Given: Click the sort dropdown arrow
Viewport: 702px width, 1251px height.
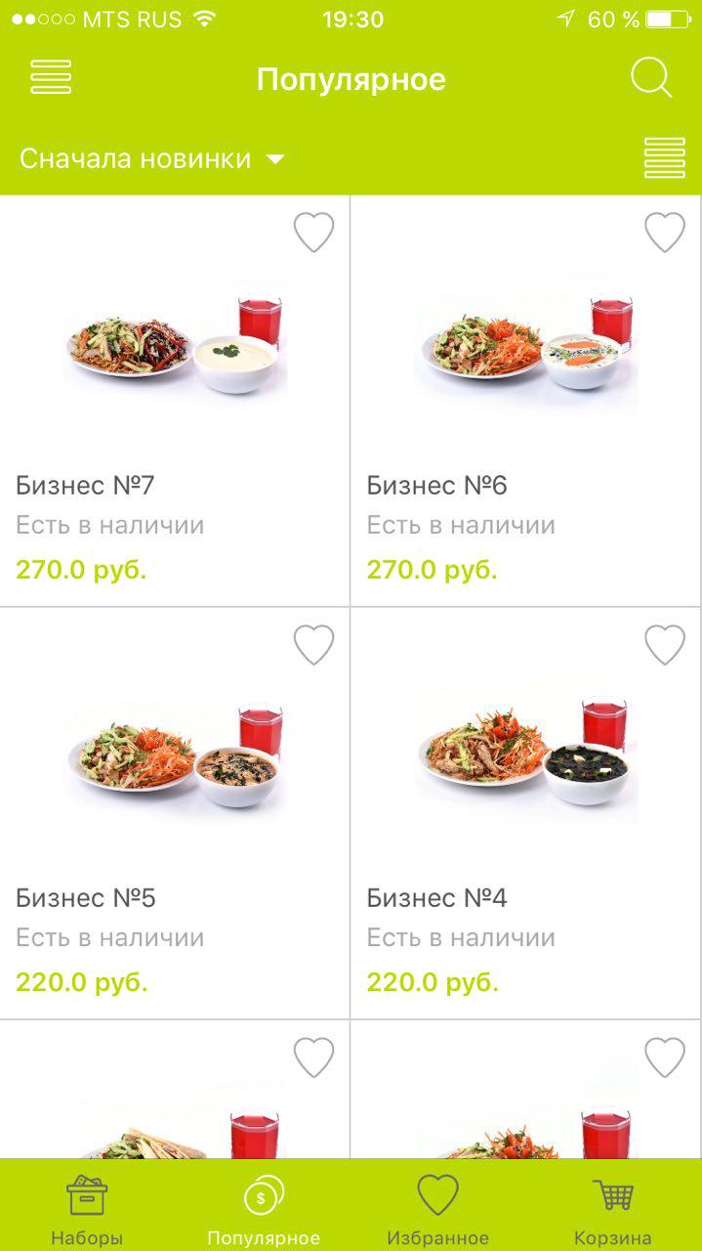Looking at the screenshot, I should coord(275,159).
